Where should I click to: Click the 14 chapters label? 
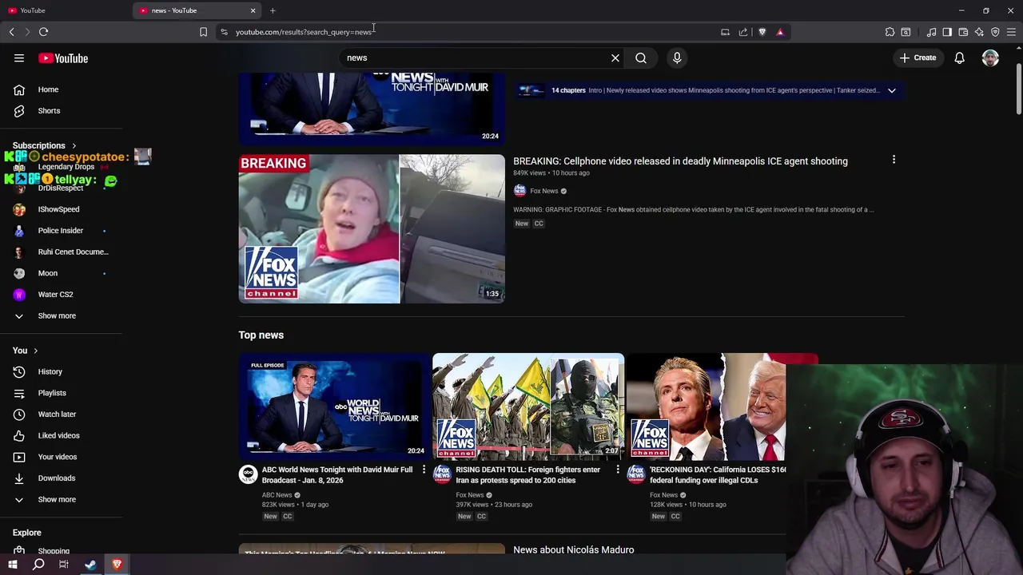(x=568, y=90)
